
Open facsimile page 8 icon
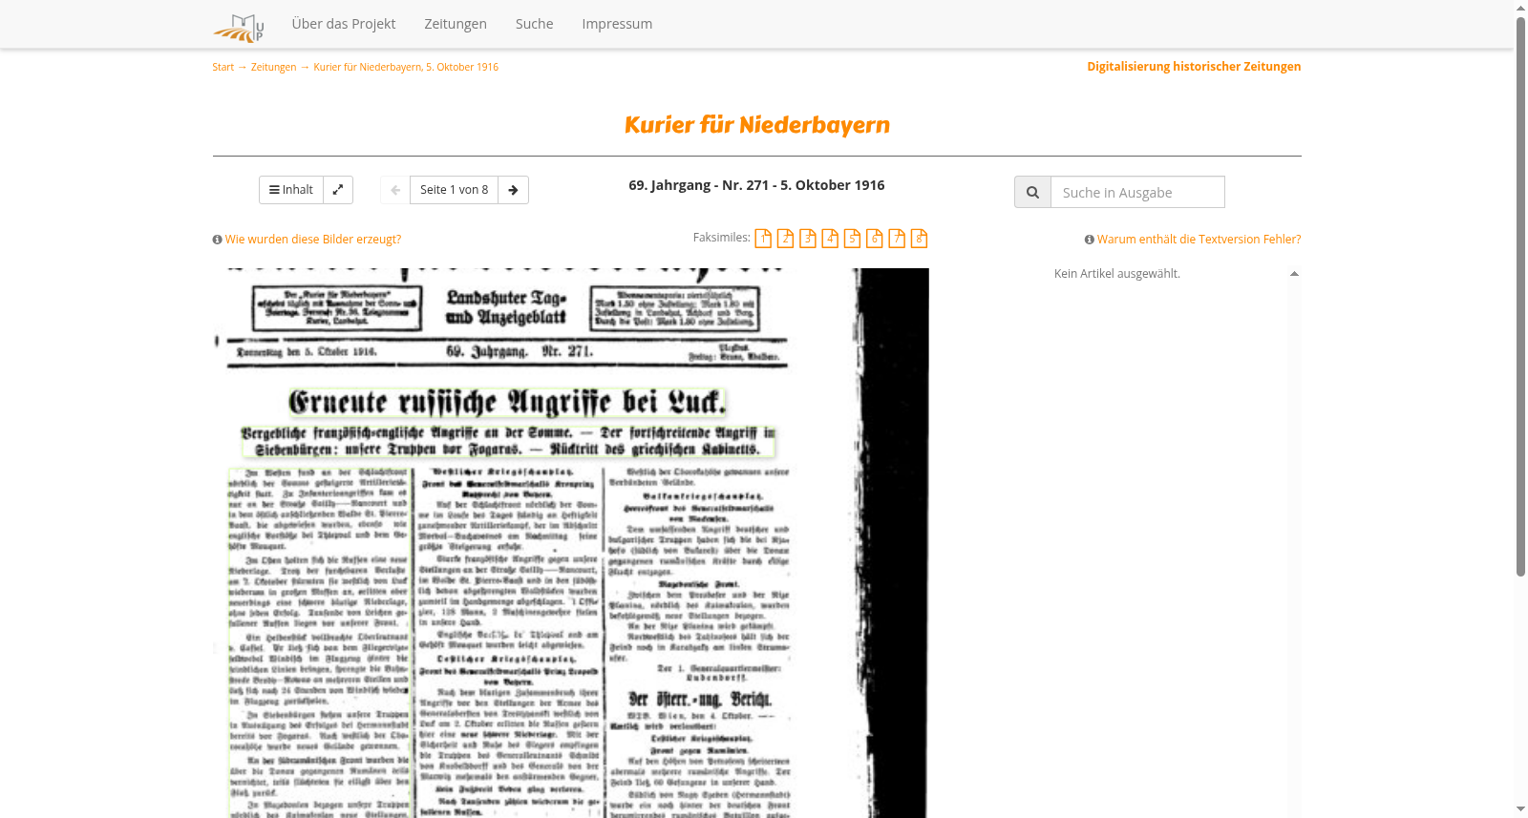tap(919, 239)
